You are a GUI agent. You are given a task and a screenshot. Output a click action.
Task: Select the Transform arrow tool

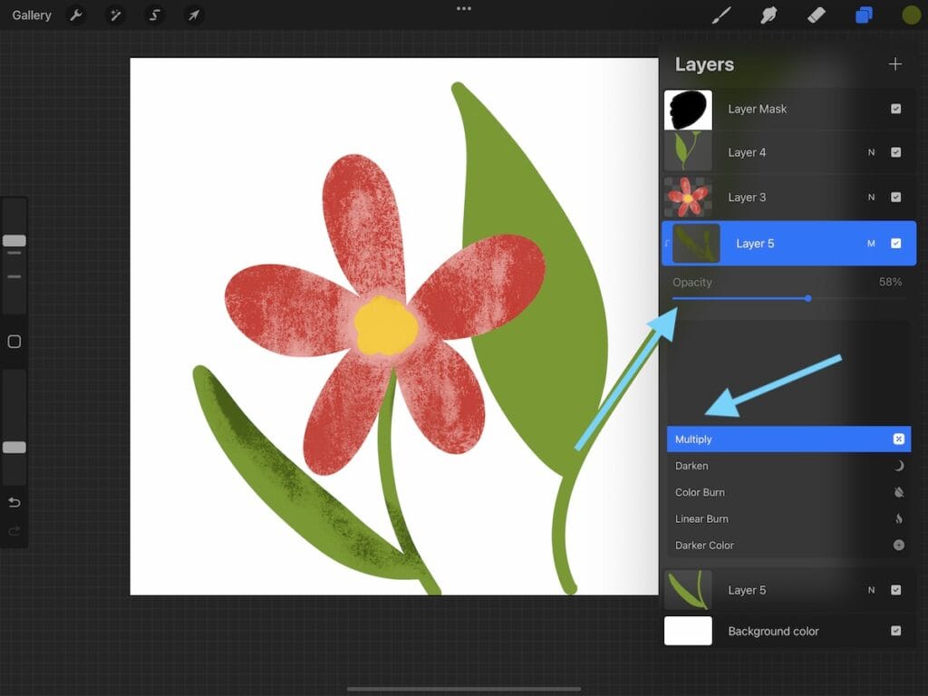point(193,14)
